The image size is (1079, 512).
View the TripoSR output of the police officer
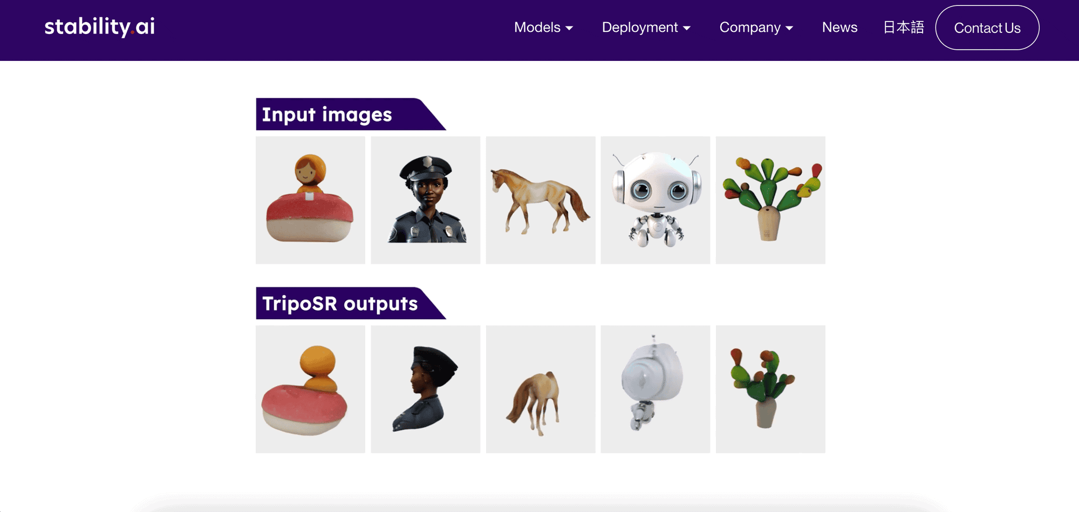[426, 389]
